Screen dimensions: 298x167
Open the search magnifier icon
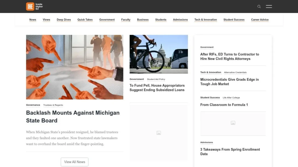[x=259, y=6]
